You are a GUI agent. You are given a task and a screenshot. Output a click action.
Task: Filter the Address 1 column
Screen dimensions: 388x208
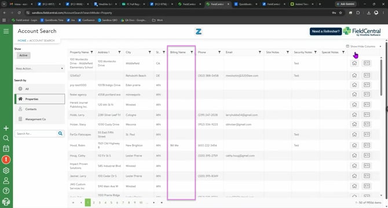(119, 53)
